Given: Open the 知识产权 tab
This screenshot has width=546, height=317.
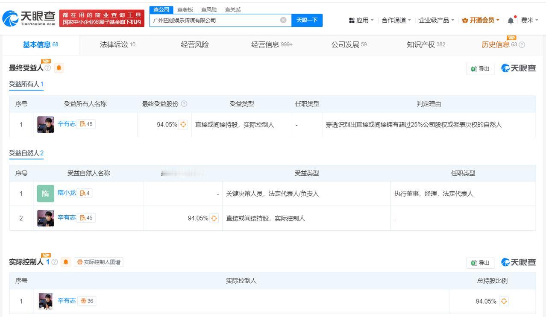Looking at the screenshot, I should click(426, 44).
